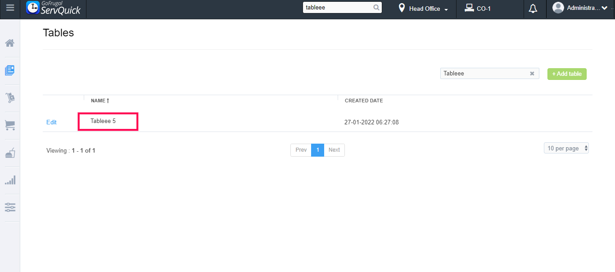Click the search magnifier icon in top bar
This screenshot has height=272, width=615.
tap(376, 8)
